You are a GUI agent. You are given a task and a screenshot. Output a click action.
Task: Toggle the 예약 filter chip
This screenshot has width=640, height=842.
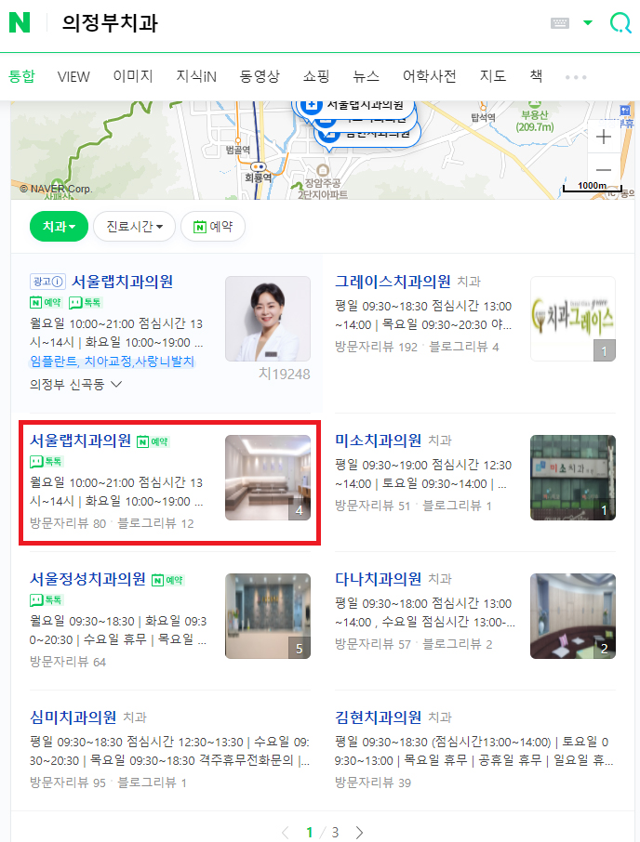point(213,226)
